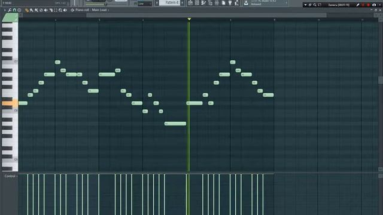Click the C5 piano key

coord(10,159)
